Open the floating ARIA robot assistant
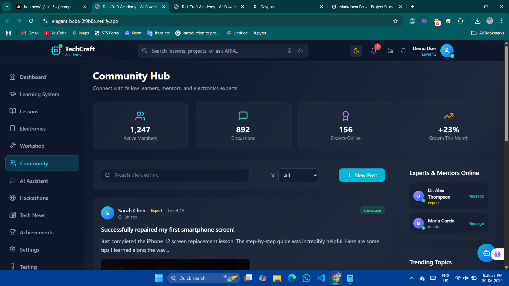 click(x=486, y=253)
